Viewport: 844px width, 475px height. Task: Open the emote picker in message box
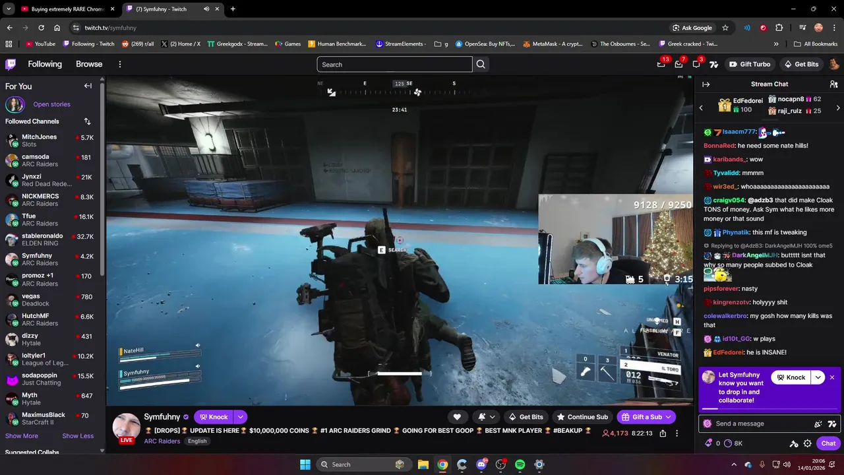coord(818,424)
